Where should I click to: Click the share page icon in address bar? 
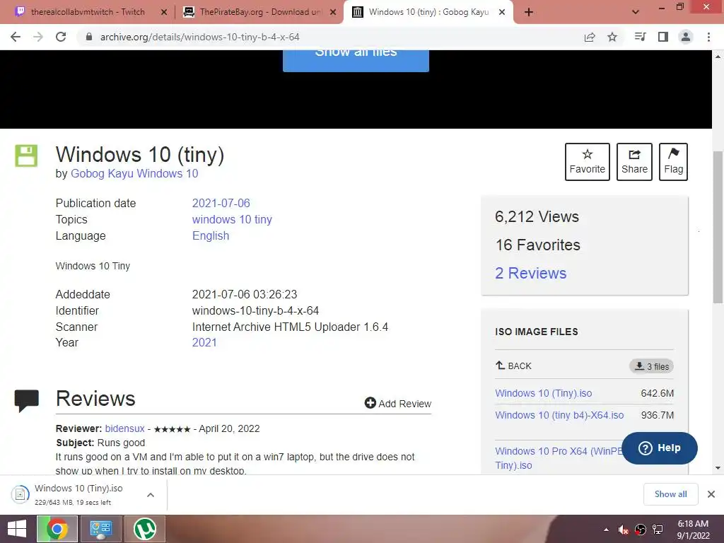(590, 37)
